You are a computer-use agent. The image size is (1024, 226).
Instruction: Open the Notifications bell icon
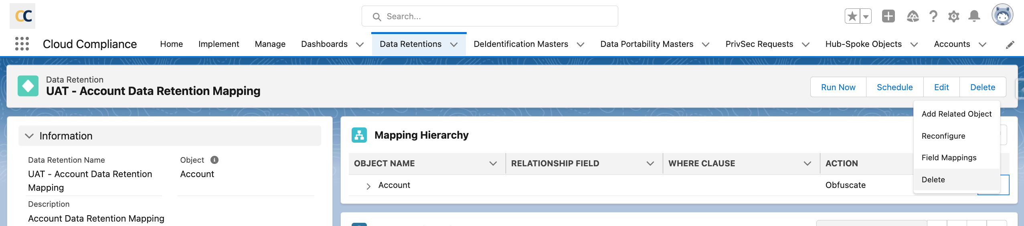coord(974,16)
